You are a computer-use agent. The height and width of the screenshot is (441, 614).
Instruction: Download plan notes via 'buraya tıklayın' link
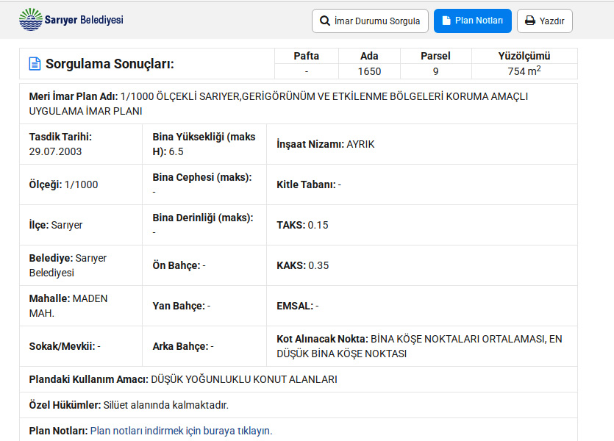(181, 431)
